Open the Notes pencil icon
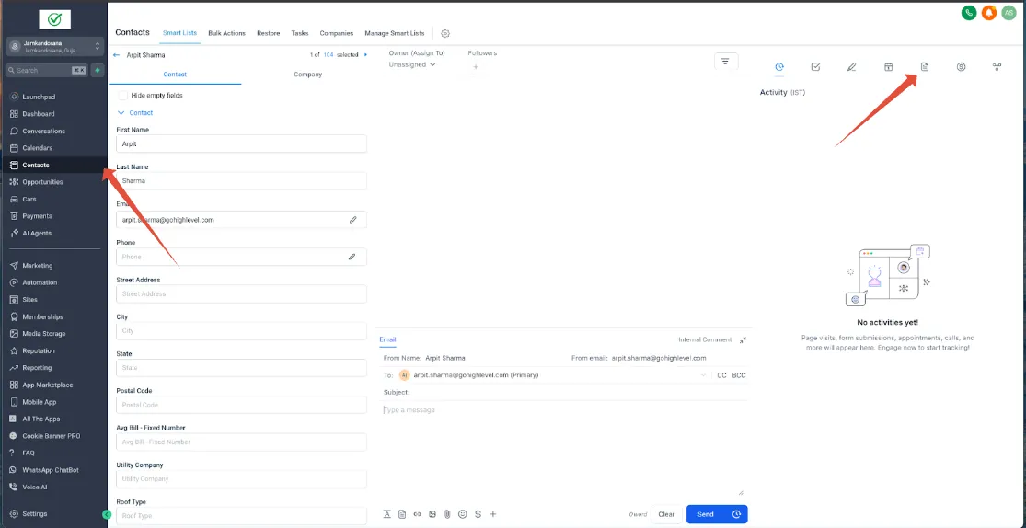 click(x=851, y=67)
